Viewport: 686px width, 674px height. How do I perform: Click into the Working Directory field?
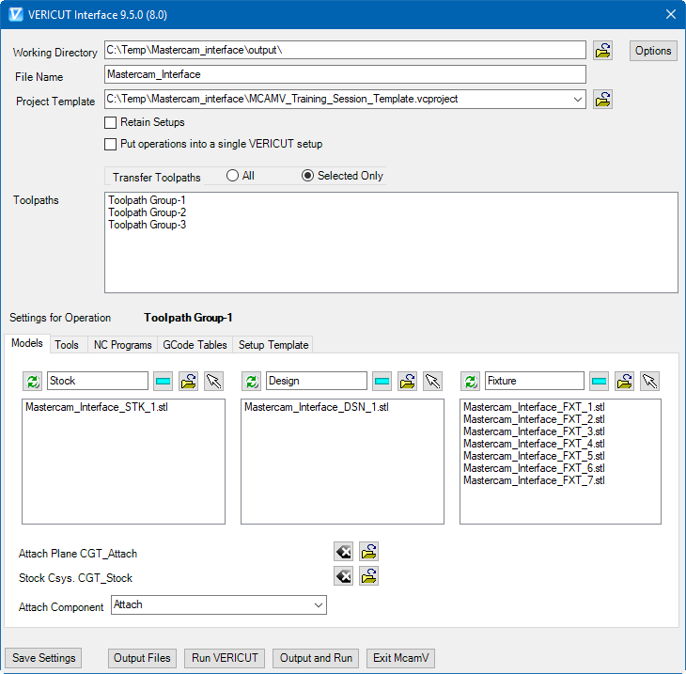345,50
